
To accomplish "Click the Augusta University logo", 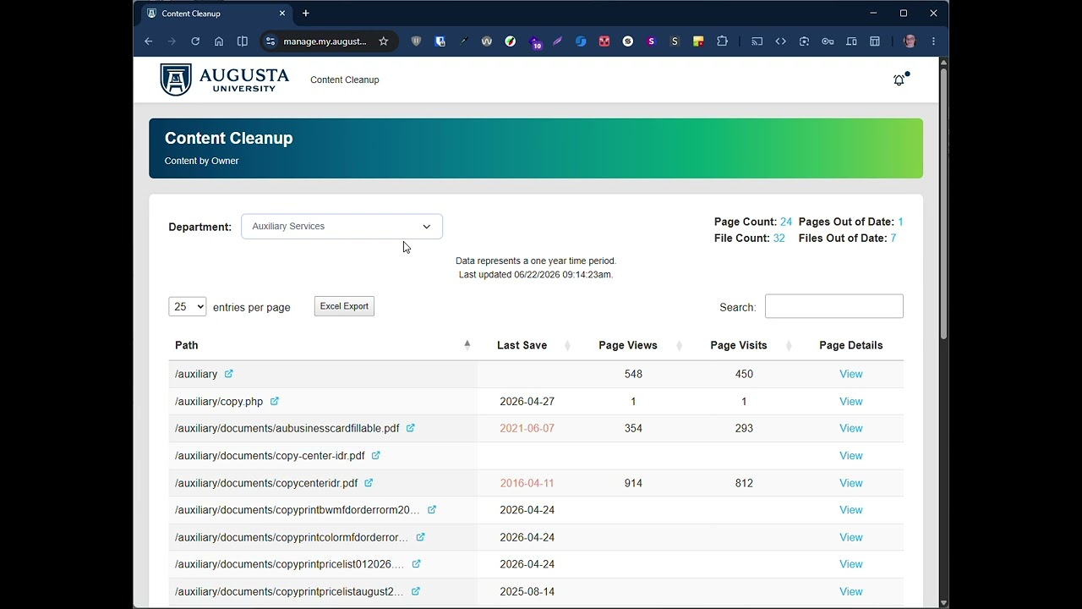I will click(x=225, y=80).
